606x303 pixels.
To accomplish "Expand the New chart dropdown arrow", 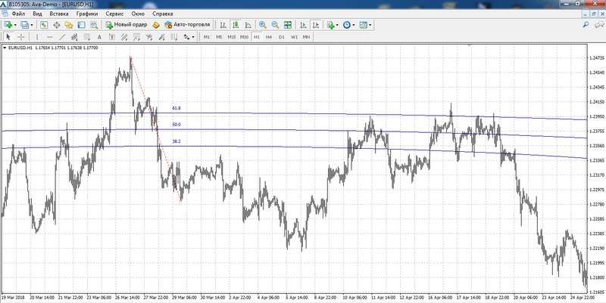I will [14, 25].
